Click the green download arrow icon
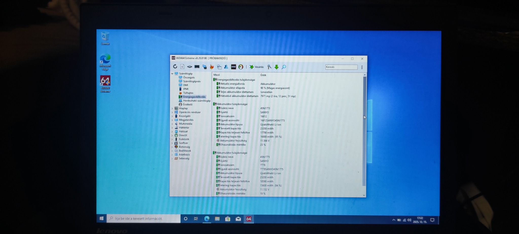Screen dimensions: 519x234 pos(276,67)
